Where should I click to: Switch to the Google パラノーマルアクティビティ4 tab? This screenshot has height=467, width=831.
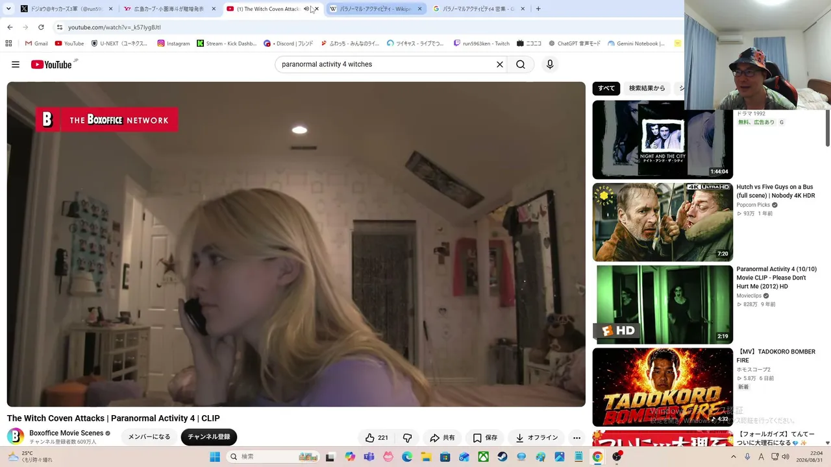click(x=479, y=9)
